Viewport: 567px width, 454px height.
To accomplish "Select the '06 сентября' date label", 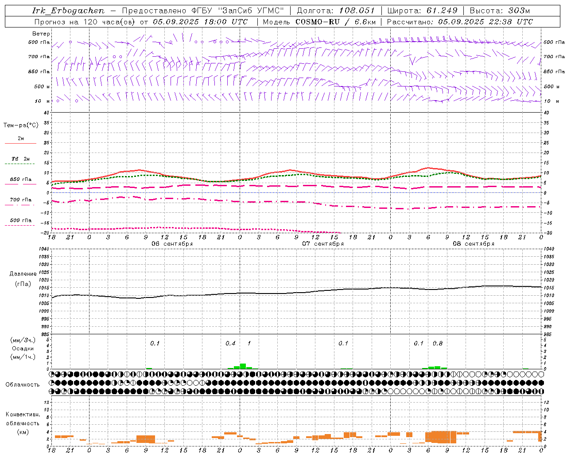I will tap(172, 243).
